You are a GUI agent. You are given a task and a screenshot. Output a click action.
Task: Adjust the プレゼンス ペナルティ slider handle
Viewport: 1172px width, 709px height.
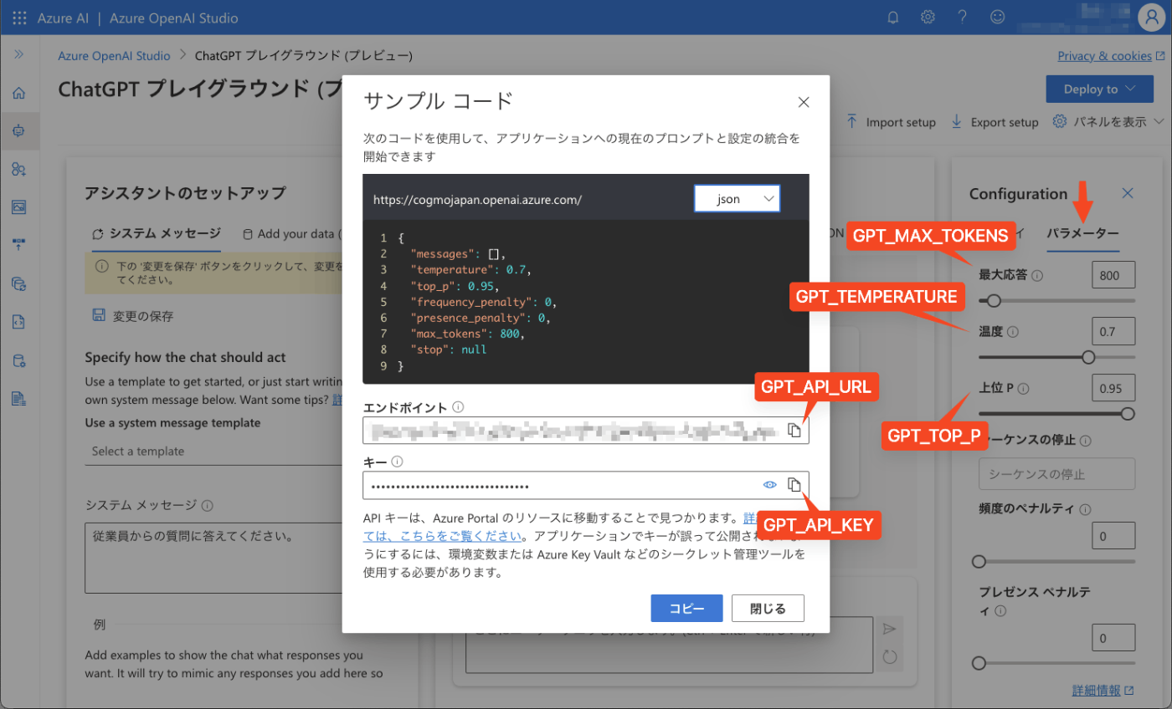(979, 663)
